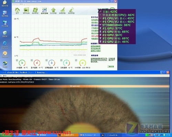
Task: Launch Internet Explorer from desktop
Action: point(5,45)
